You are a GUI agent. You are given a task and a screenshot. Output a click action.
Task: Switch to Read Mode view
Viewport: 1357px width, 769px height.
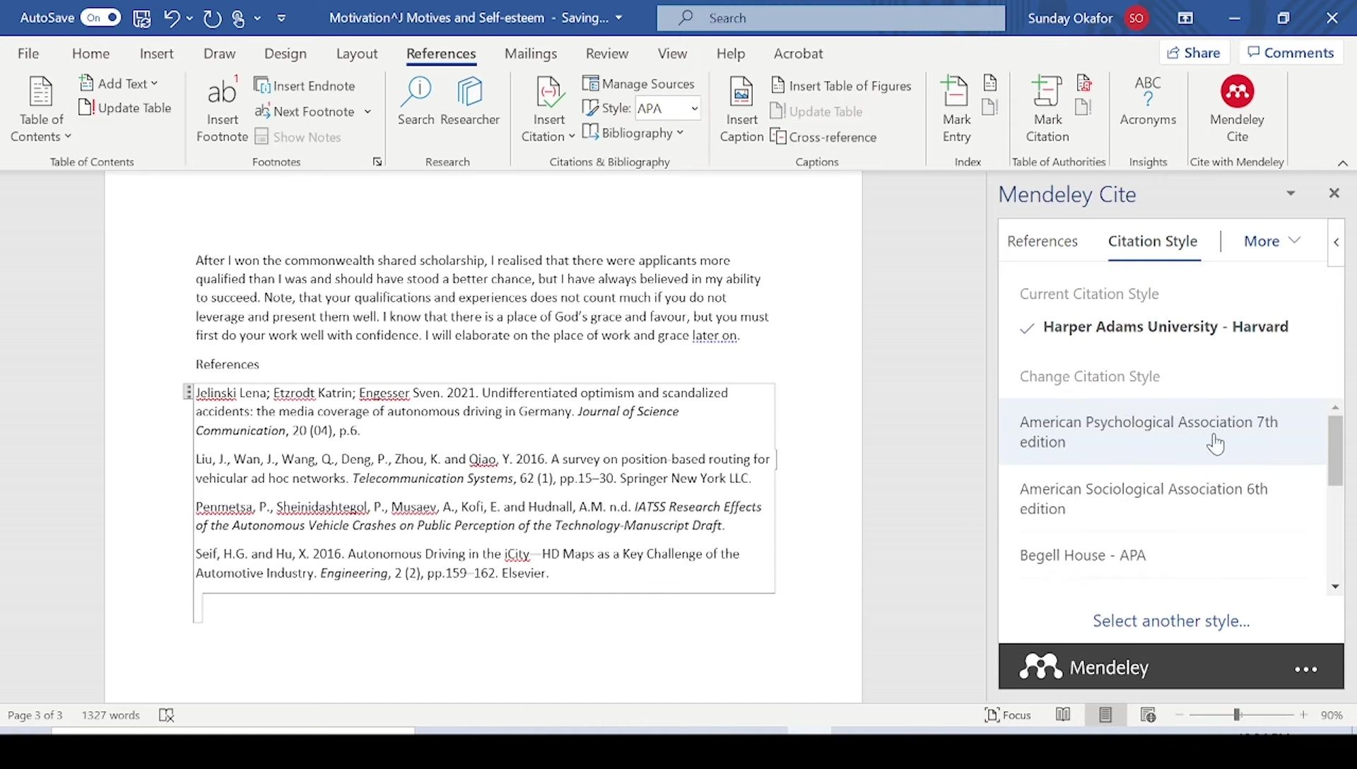(1062, 715)
